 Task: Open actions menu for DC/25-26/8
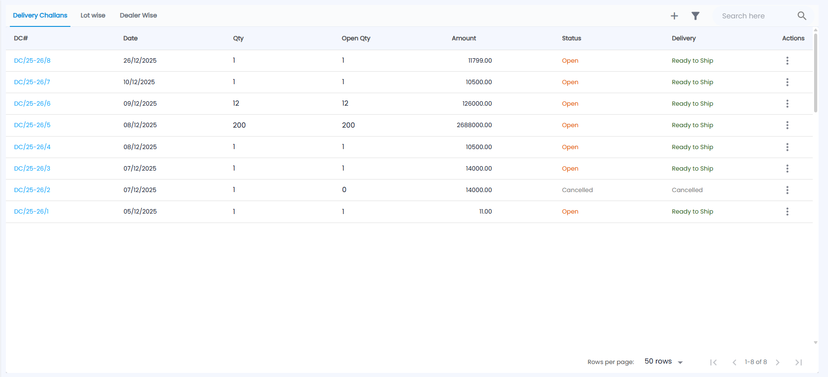(x=787, y=60)
